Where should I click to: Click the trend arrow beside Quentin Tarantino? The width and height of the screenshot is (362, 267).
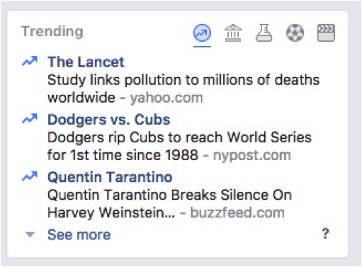click(30, 176)
